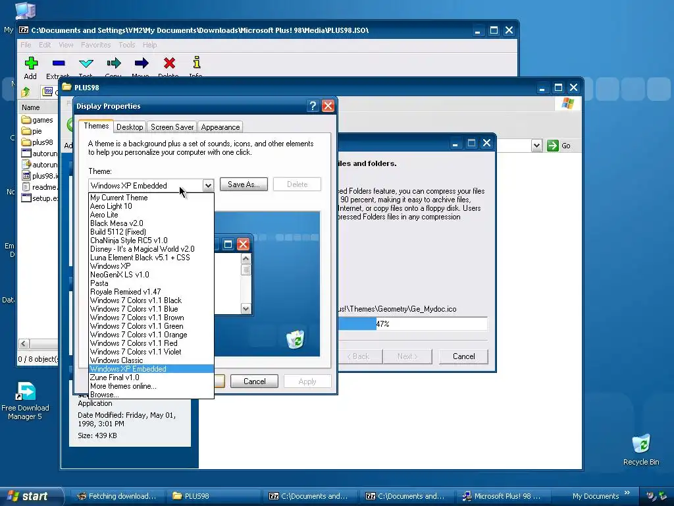Click the 47% install progress bar
The image size is (674, 506).
pyautogui.click(x=413, y=323)
